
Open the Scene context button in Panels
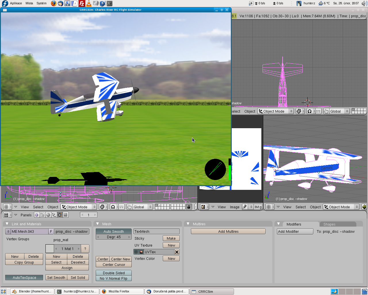coord(66,215)
